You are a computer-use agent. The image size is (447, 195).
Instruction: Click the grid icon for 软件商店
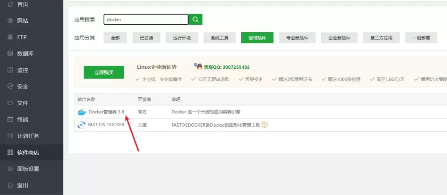click(10, 152)
